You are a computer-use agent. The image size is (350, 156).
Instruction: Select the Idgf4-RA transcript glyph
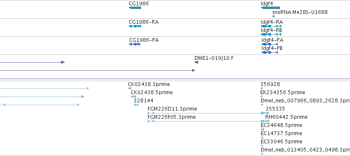point(271,26)
